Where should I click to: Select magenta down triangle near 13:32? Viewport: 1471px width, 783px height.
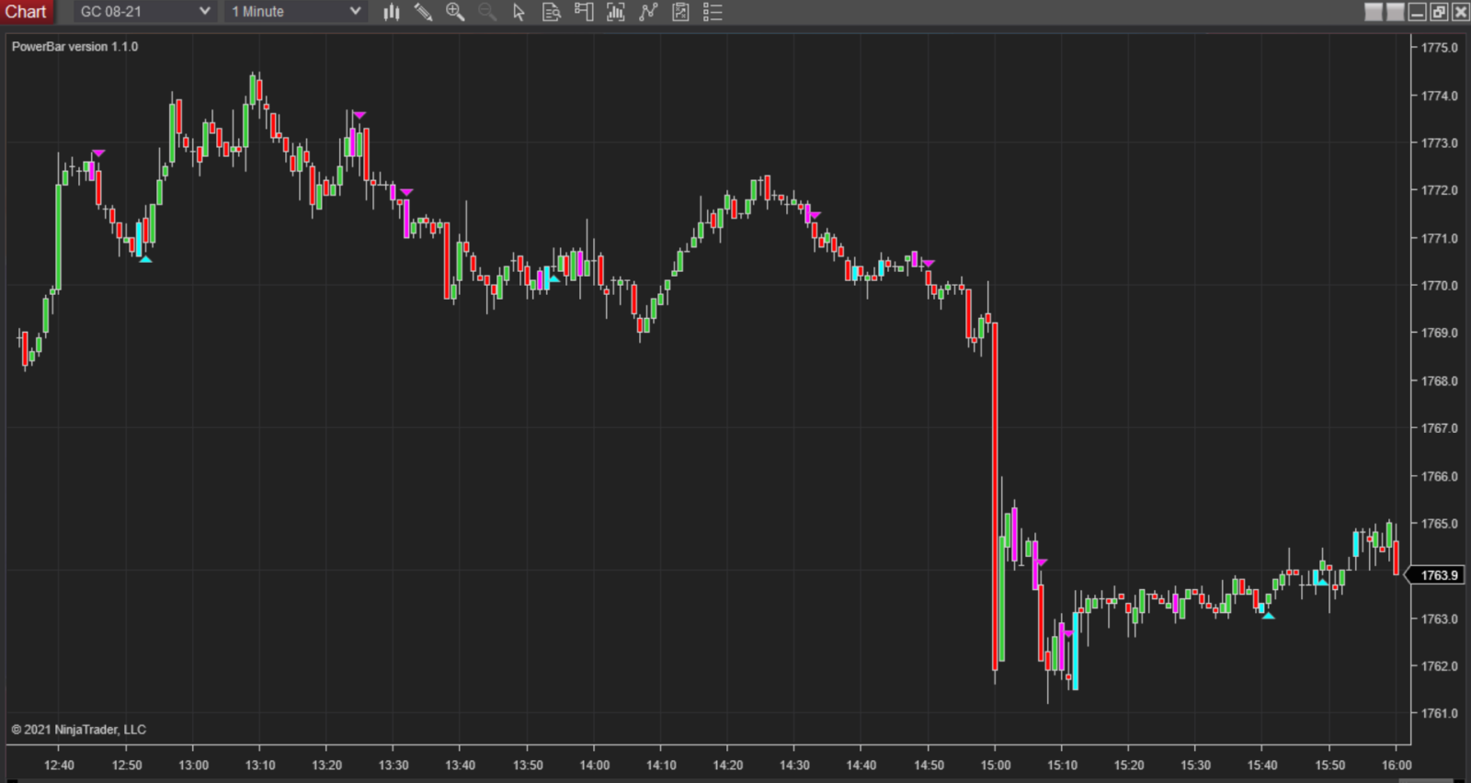(x=406, y=191)
